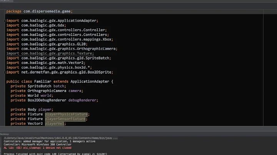Click the batch field name
Screen dimensions: 277x155
pos(58,86)
